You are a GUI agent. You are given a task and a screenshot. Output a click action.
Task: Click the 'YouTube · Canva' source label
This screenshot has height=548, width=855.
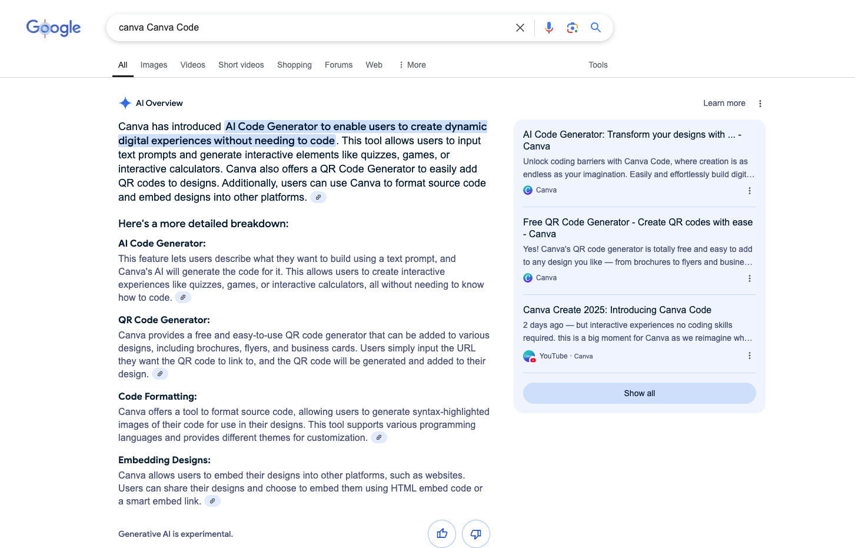[566, 356]
